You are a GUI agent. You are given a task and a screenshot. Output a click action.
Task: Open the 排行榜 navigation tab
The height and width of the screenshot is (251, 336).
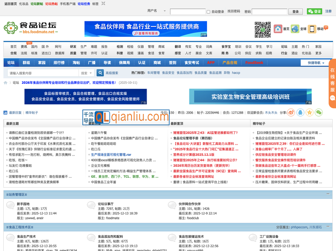click(59, 62)
